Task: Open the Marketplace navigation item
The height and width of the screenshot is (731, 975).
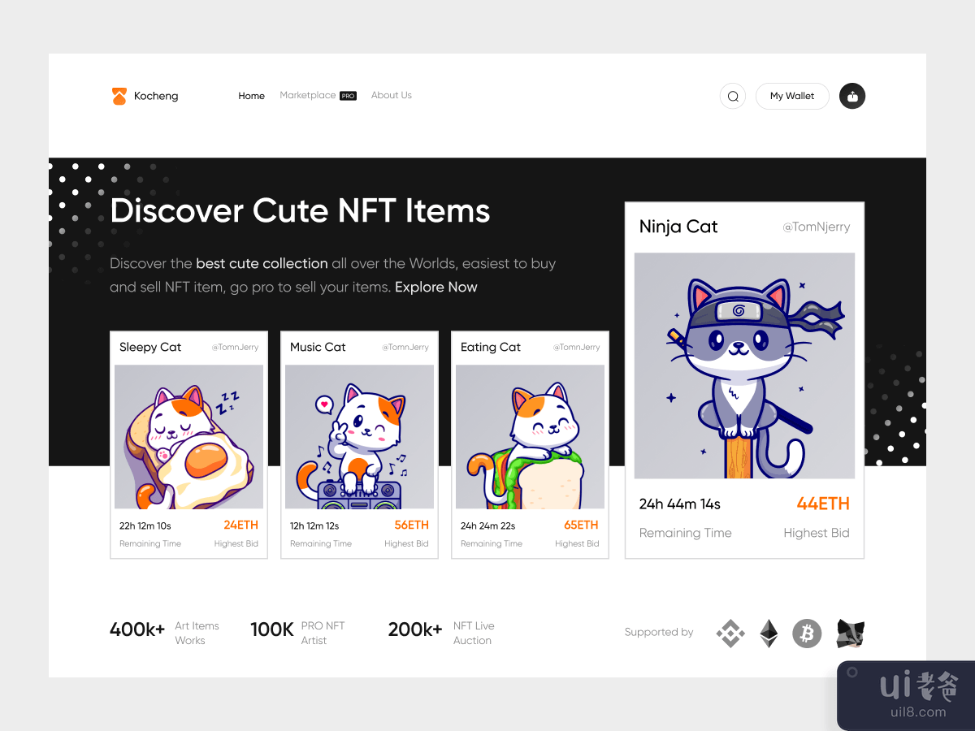Action: tap(309, 95)
